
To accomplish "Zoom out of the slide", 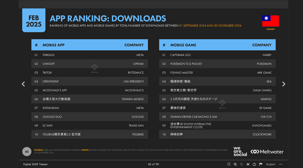I will [x=242, y=164].
